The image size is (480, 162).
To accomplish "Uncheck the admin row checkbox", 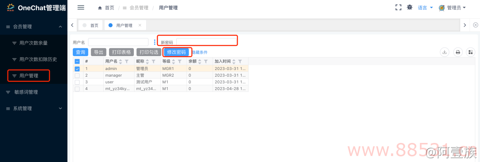I will 77,69.
